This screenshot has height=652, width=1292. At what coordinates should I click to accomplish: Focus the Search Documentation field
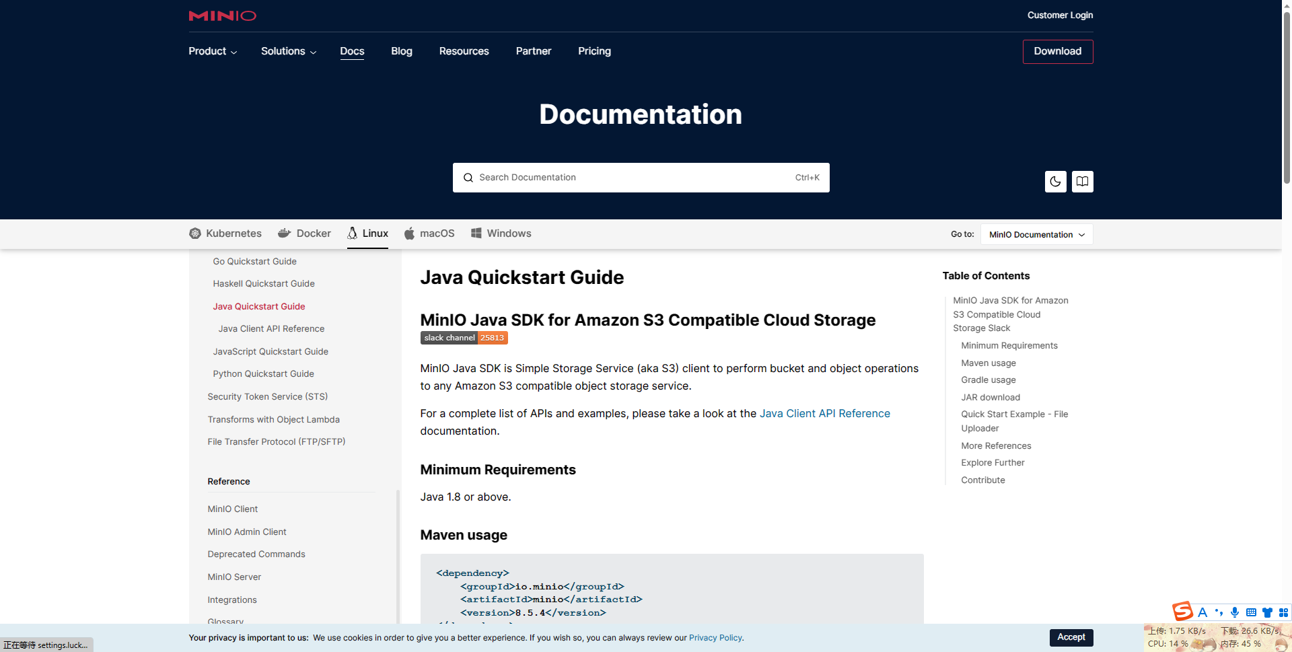pyautogui.click(x=641, y=178)
